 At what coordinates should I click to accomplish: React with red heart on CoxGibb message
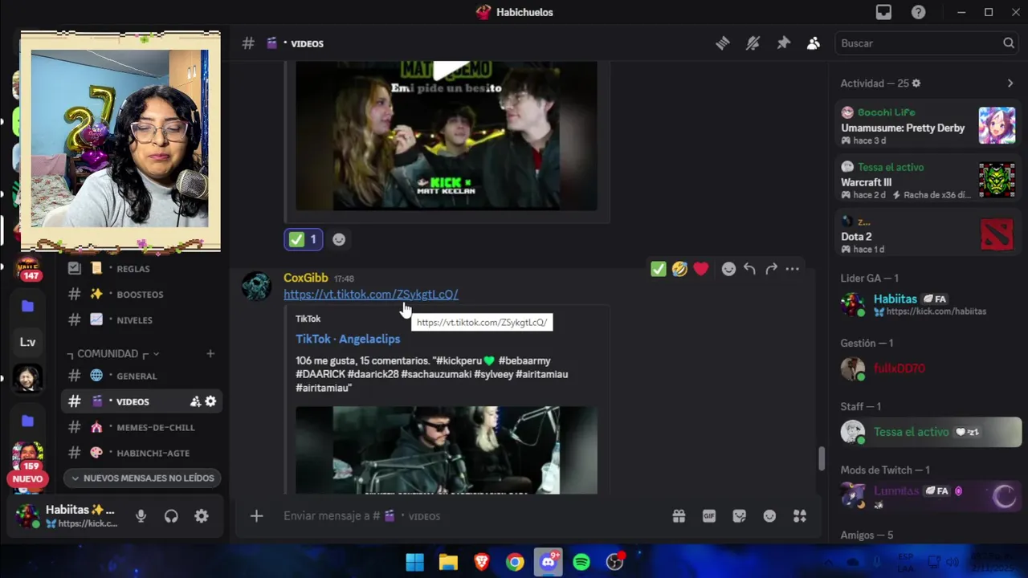pyautogui.click(x=701, y=269)
